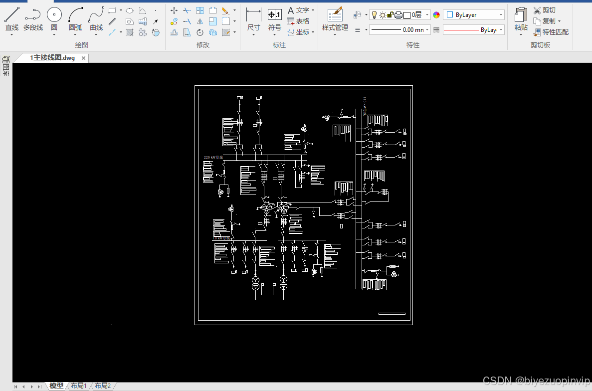The image size is (592, 391).
Task: Open the color wheel picker
Action: 436,15
